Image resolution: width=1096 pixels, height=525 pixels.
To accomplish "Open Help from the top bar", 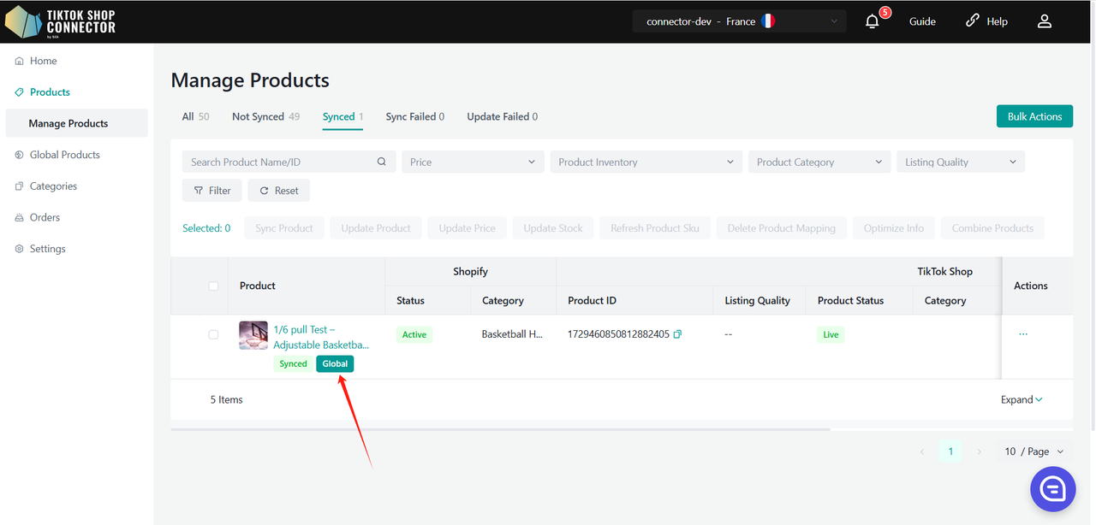I will [x=986, y=21].
